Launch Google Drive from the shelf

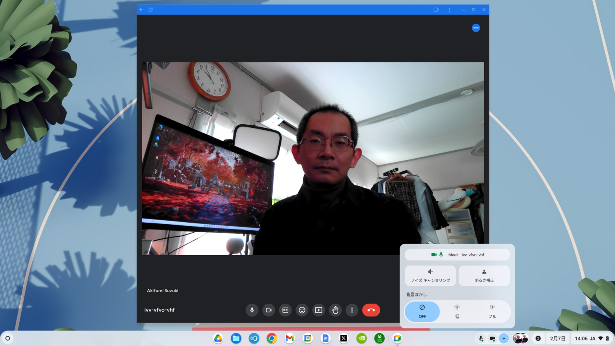click(x=218, y=338)
